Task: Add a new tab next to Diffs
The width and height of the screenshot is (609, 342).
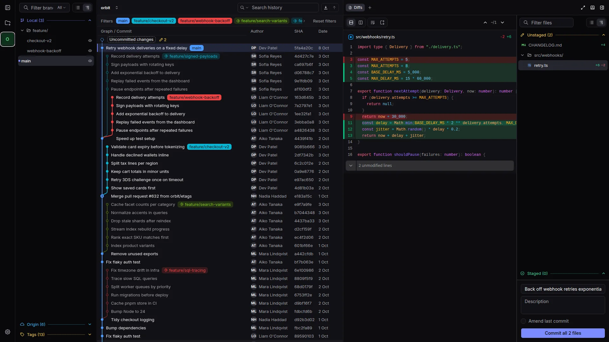Action: pos(370,8)
